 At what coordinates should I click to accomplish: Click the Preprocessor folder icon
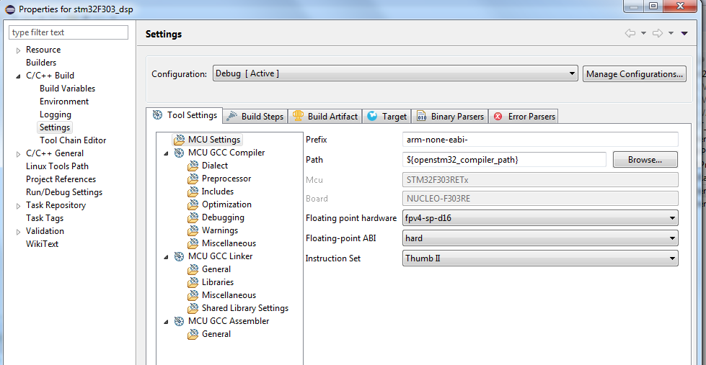click(193, 179)
